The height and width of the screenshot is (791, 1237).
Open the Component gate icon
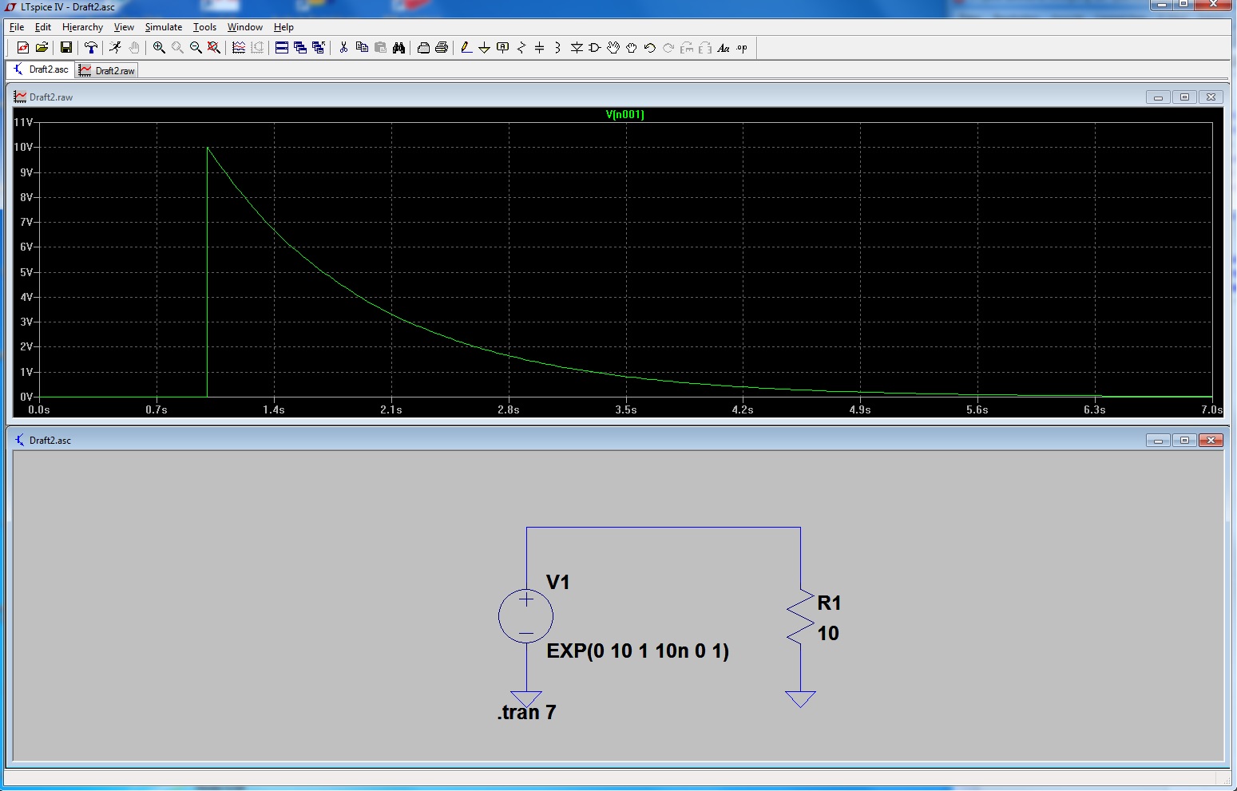(x=595, y=48)
